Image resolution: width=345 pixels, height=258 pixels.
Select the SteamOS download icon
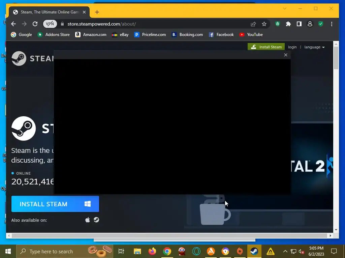pyautogui.click(x=96, y=220)
